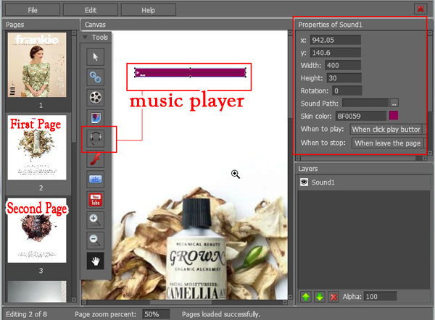This screenshot has height=320, width=435.
Task: Open the Help menu
Action: [x=149, y=10]
